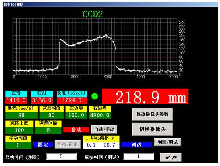Click the 返回 button
220x166 pixels.
171,157
